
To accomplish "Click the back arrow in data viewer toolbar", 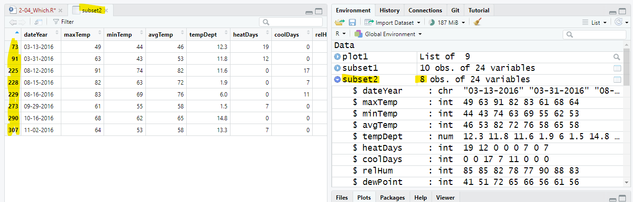I will pos(12,22).
